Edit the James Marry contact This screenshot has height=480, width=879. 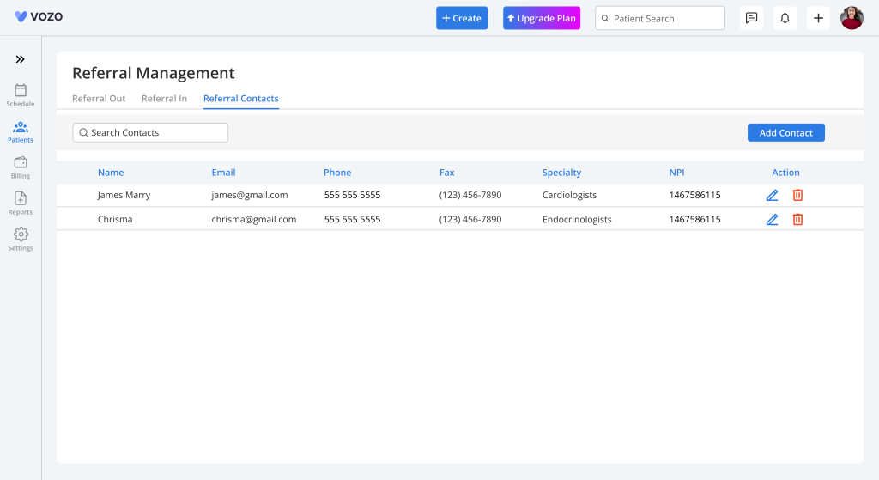[x=772, y=196]
